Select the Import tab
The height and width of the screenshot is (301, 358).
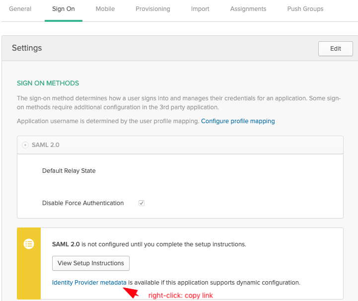click(200, 9)
